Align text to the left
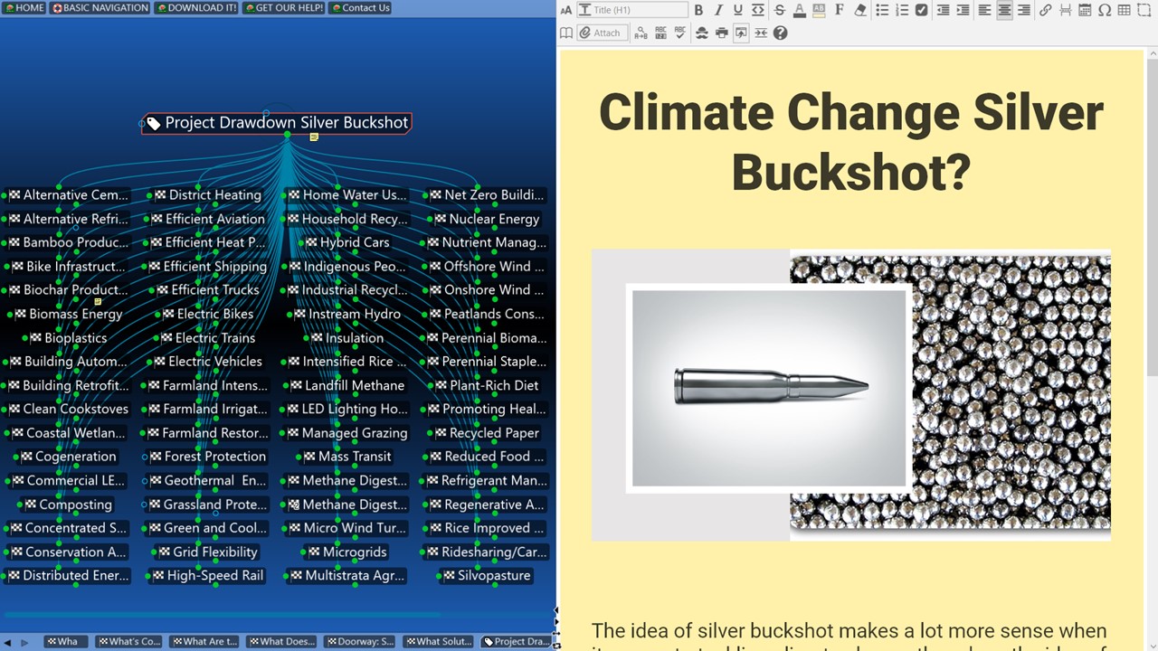1158x651 pixels. click(984, 10)
